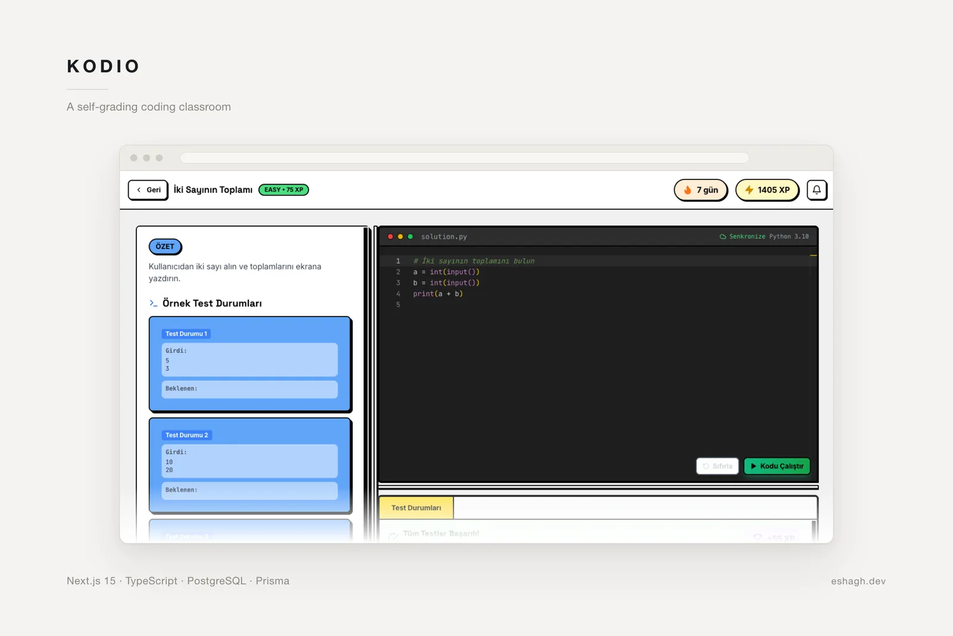Viewport: 953px width, 636px height.
Task: Open the 1405 XP lightning badge
Action: click(767, 190)
